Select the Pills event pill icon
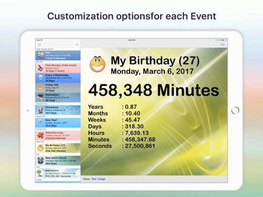Image resolution: width=263 pixels, height=197 pixels. coord(40,55)
